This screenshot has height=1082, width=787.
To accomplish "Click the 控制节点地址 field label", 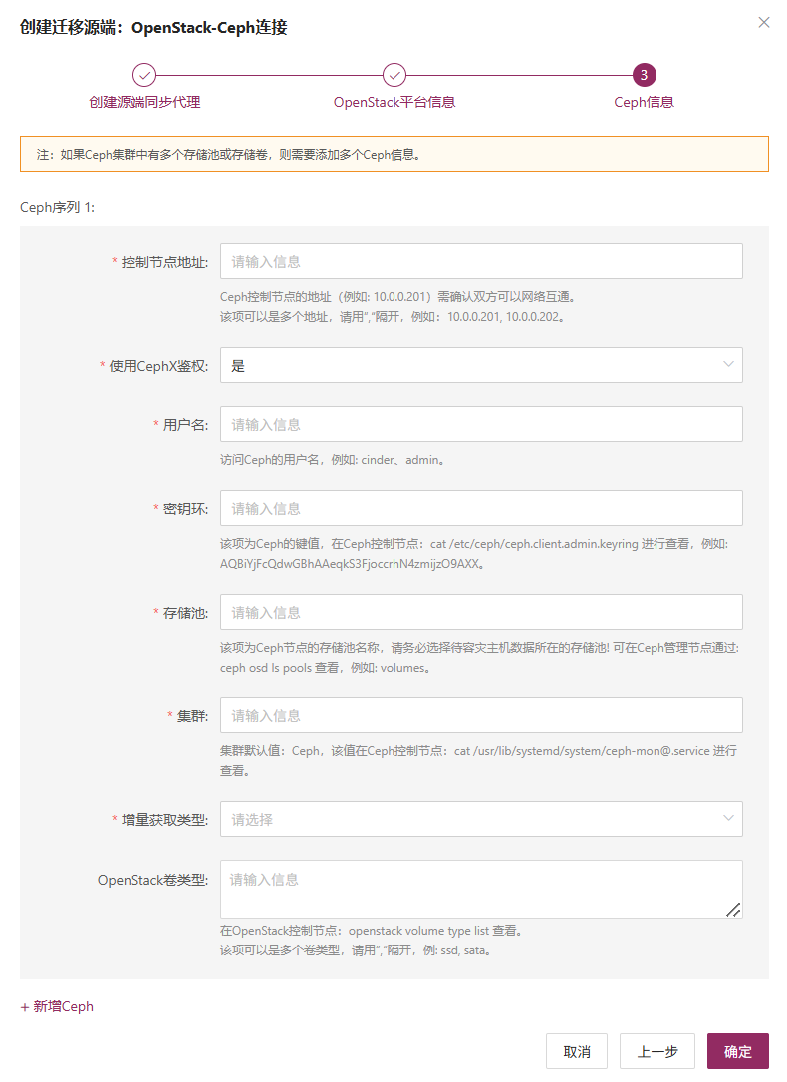I will point(164,262).
